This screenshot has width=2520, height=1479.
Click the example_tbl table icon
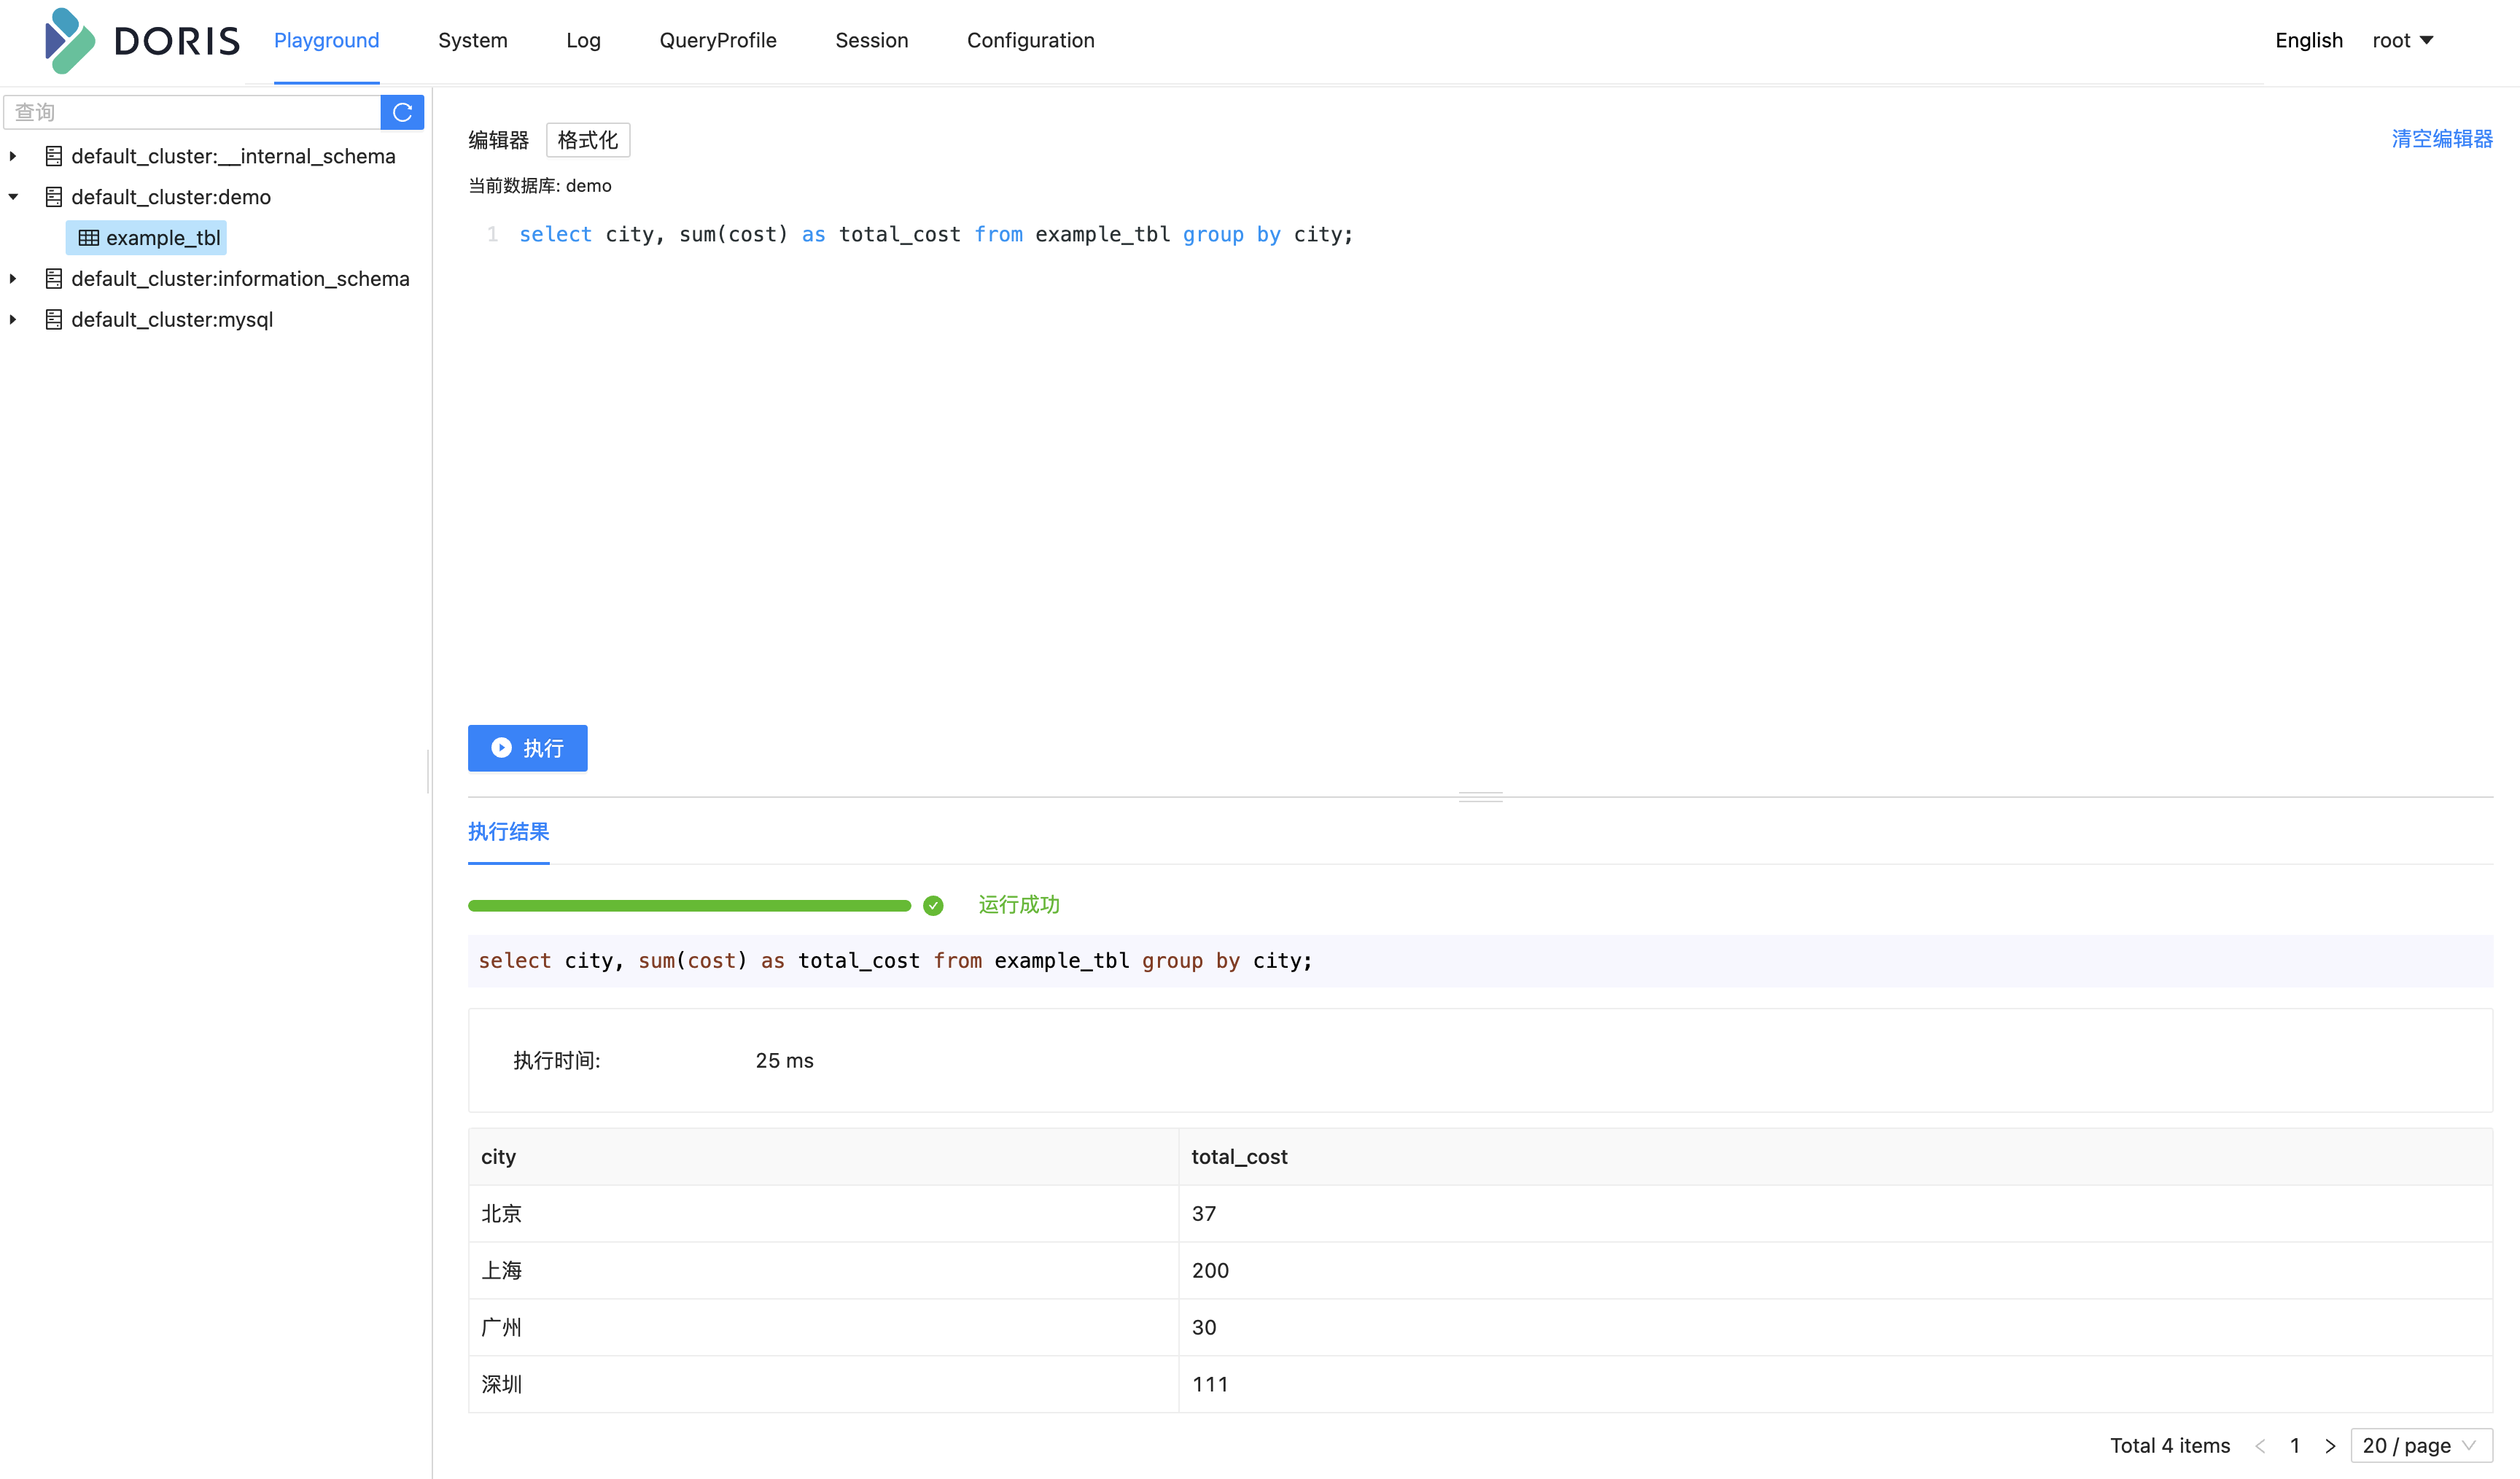pos(89,238)
